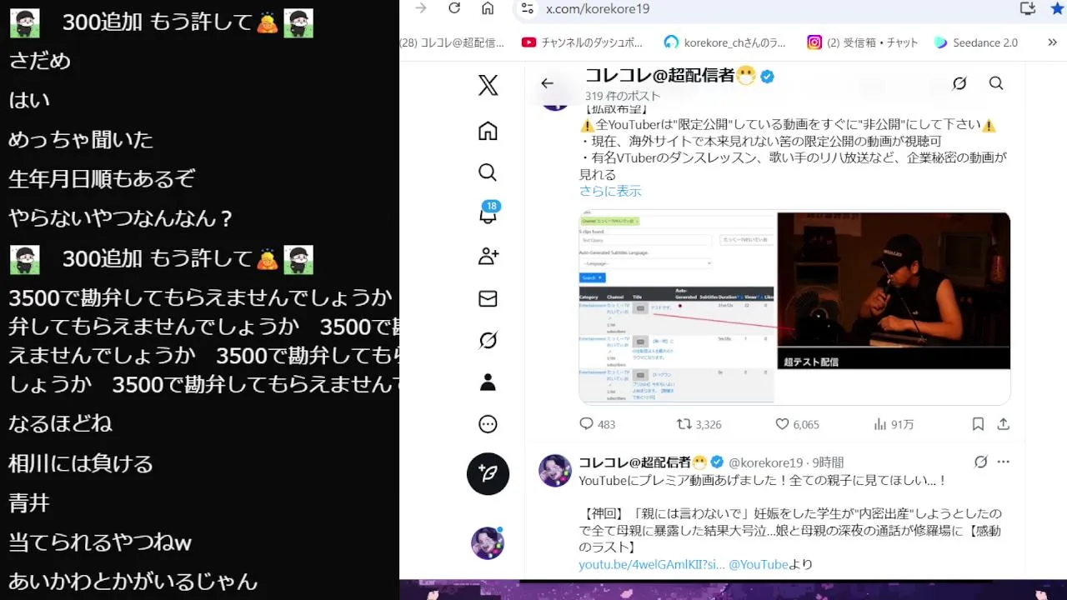
Task: Click Grok explain icon on the 9時間 post
Action: click(981, 462)
